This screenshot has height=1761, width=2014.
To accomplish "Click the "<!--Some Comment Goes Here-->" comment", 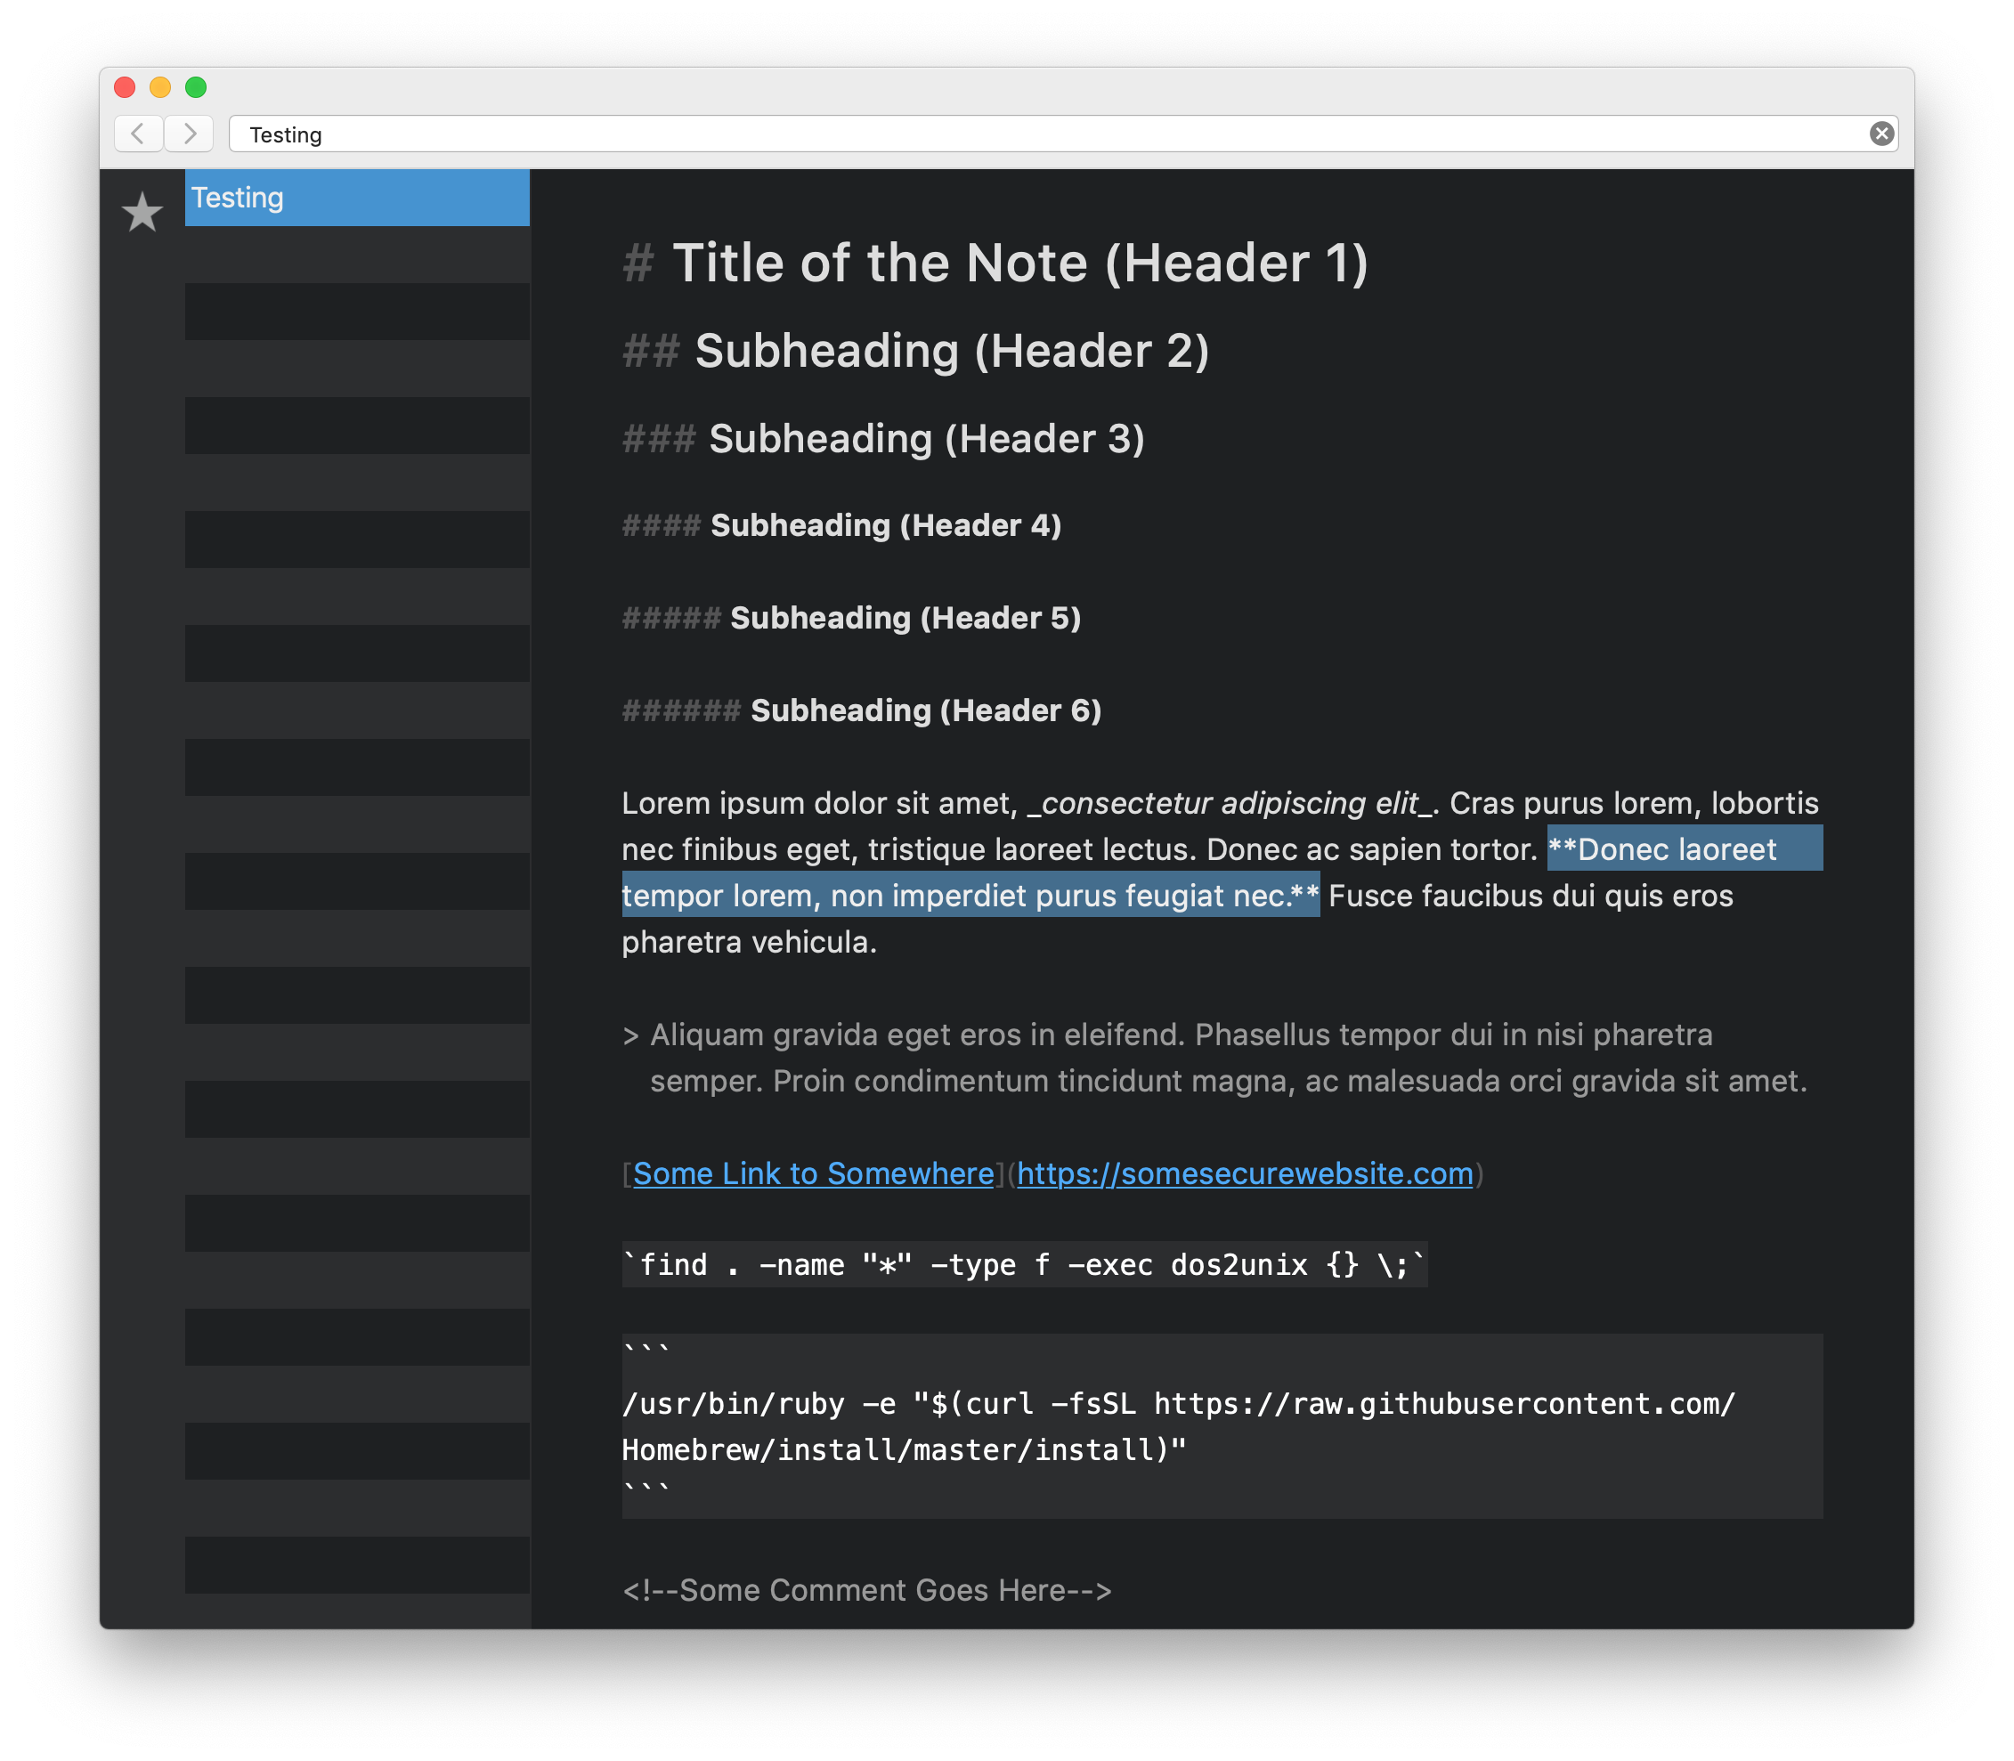I will click(x=867, y=1590).
